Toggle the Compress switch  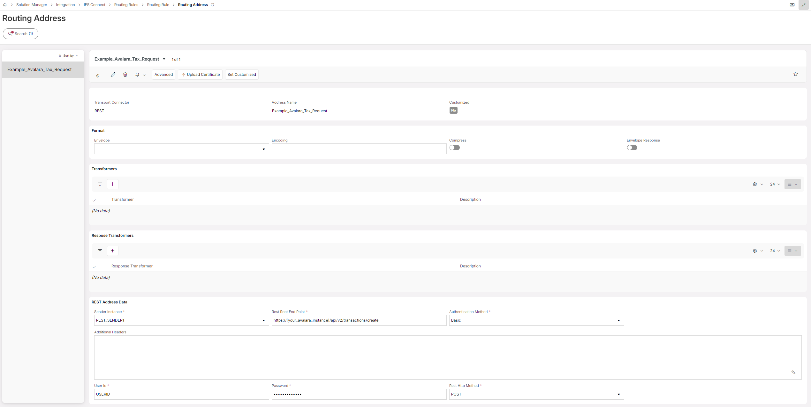pos(455,148)
